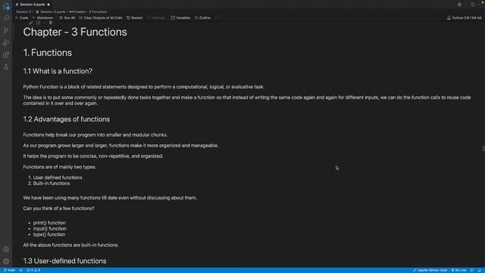
Task: Click 'Functions help break our program' sentence
Action: pyautogui.click(x=95, y=135)
